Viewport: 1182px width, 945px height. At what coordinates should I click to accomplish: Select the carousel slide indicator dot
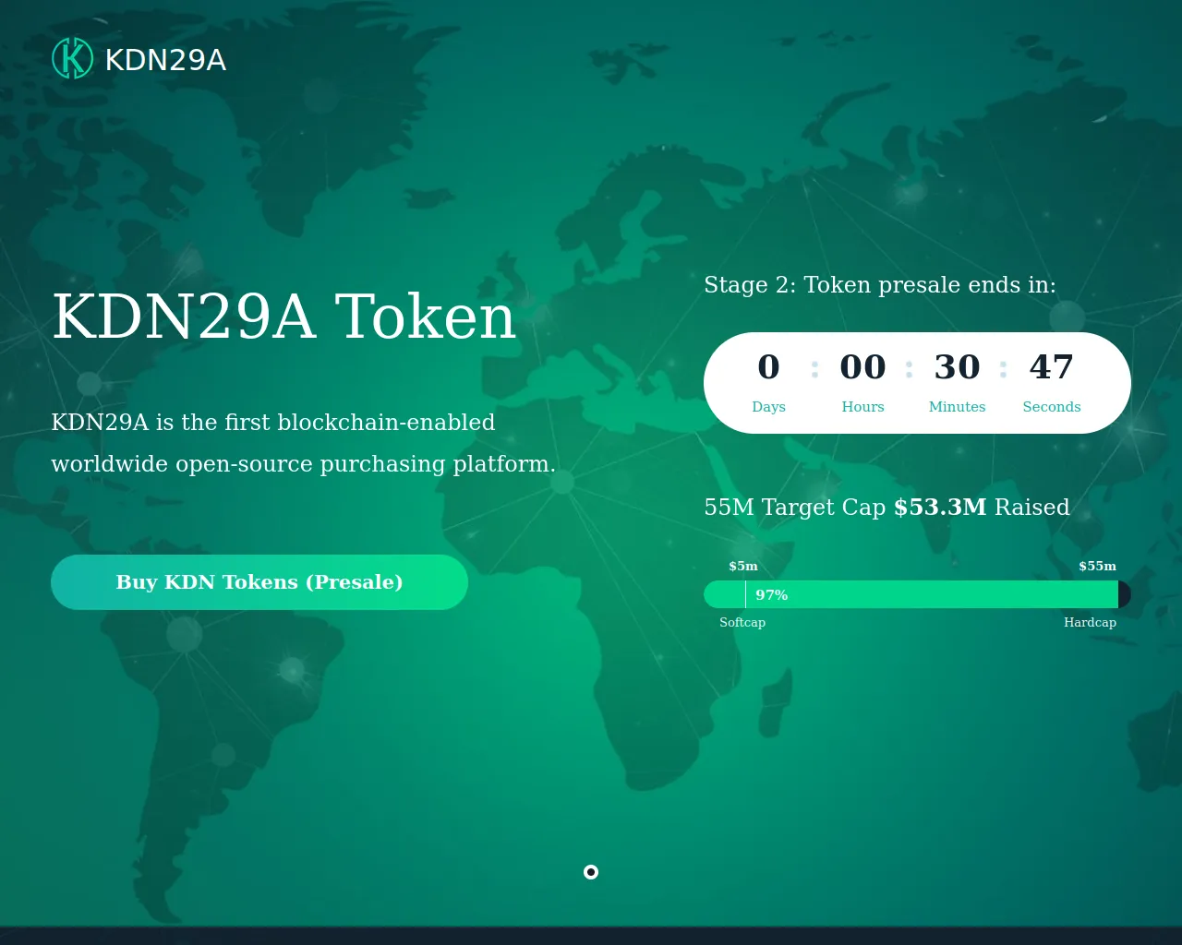(591, 872)
